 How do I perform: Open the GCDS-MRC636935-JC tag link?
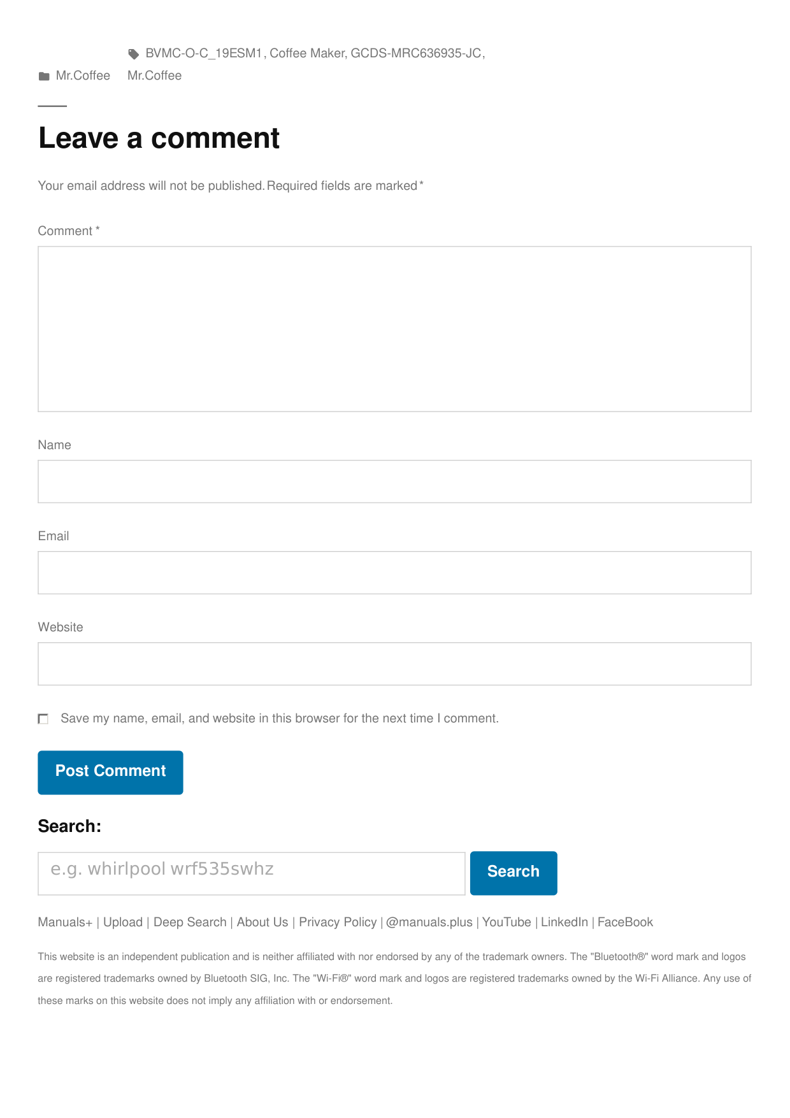(x=416, y=54)
